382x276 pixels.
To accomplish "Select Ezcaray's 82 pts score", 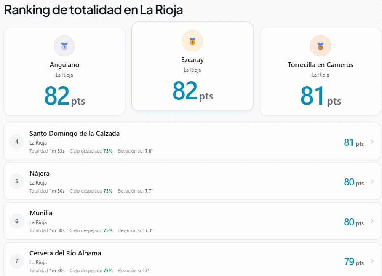I will click(x=192, y=91).
